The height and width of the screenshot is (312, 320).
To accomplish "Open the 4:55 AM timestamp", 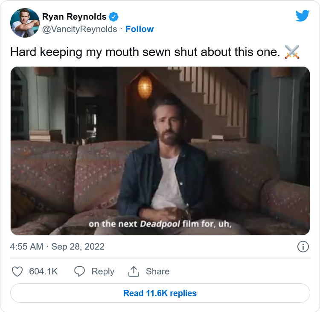I will tap(27, 247).
